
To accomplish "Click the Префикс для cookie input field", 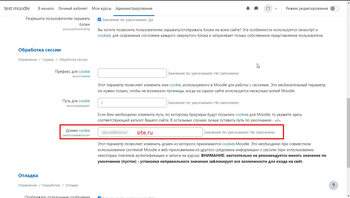I will tap(132, 73).
